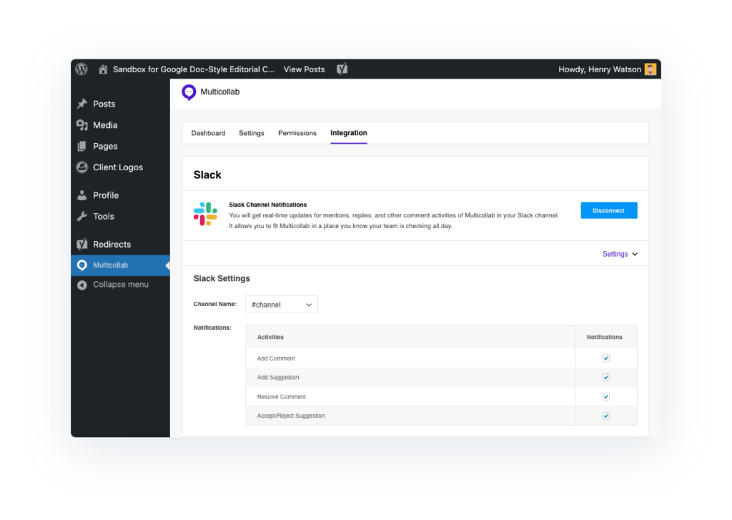Click the Add Suggestion activity text
This screenshot has width=732, height=520.
278,378
